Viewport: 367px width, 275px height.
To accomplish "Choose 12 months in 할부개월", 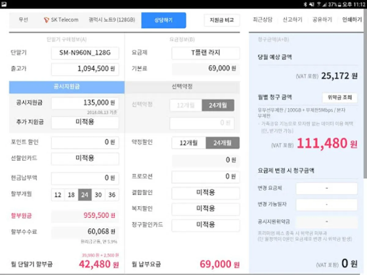I will [58, 195].
